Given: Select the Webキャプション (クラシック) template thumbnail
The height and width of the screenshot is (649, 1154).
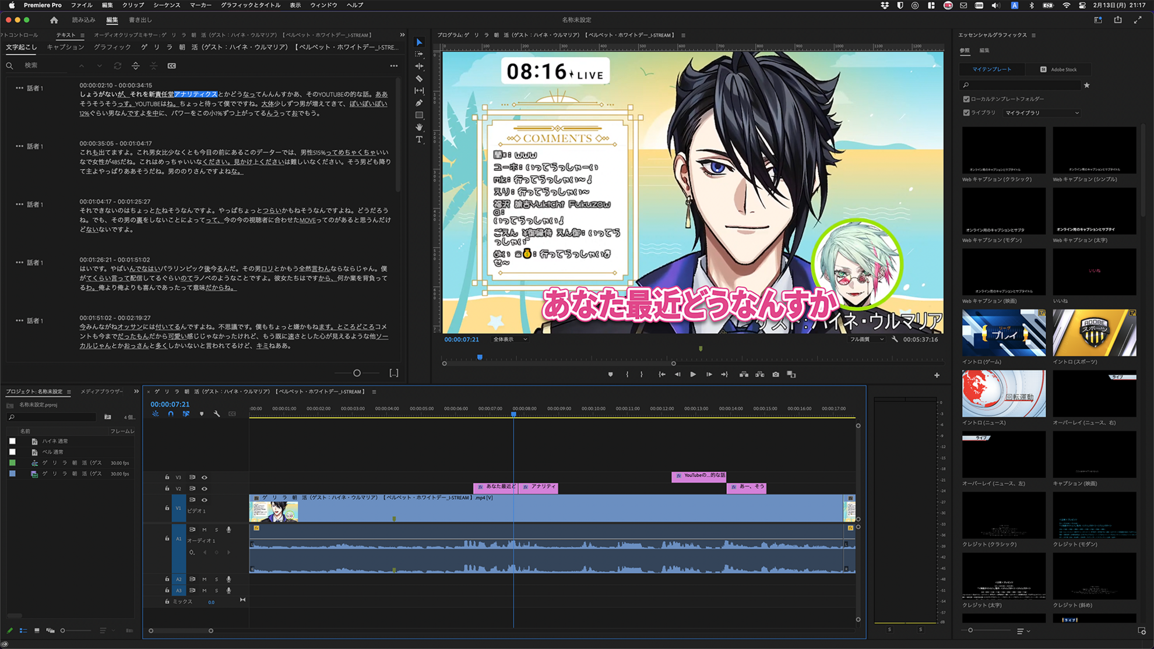Looking at the screenshot, I should [1004, 150].
